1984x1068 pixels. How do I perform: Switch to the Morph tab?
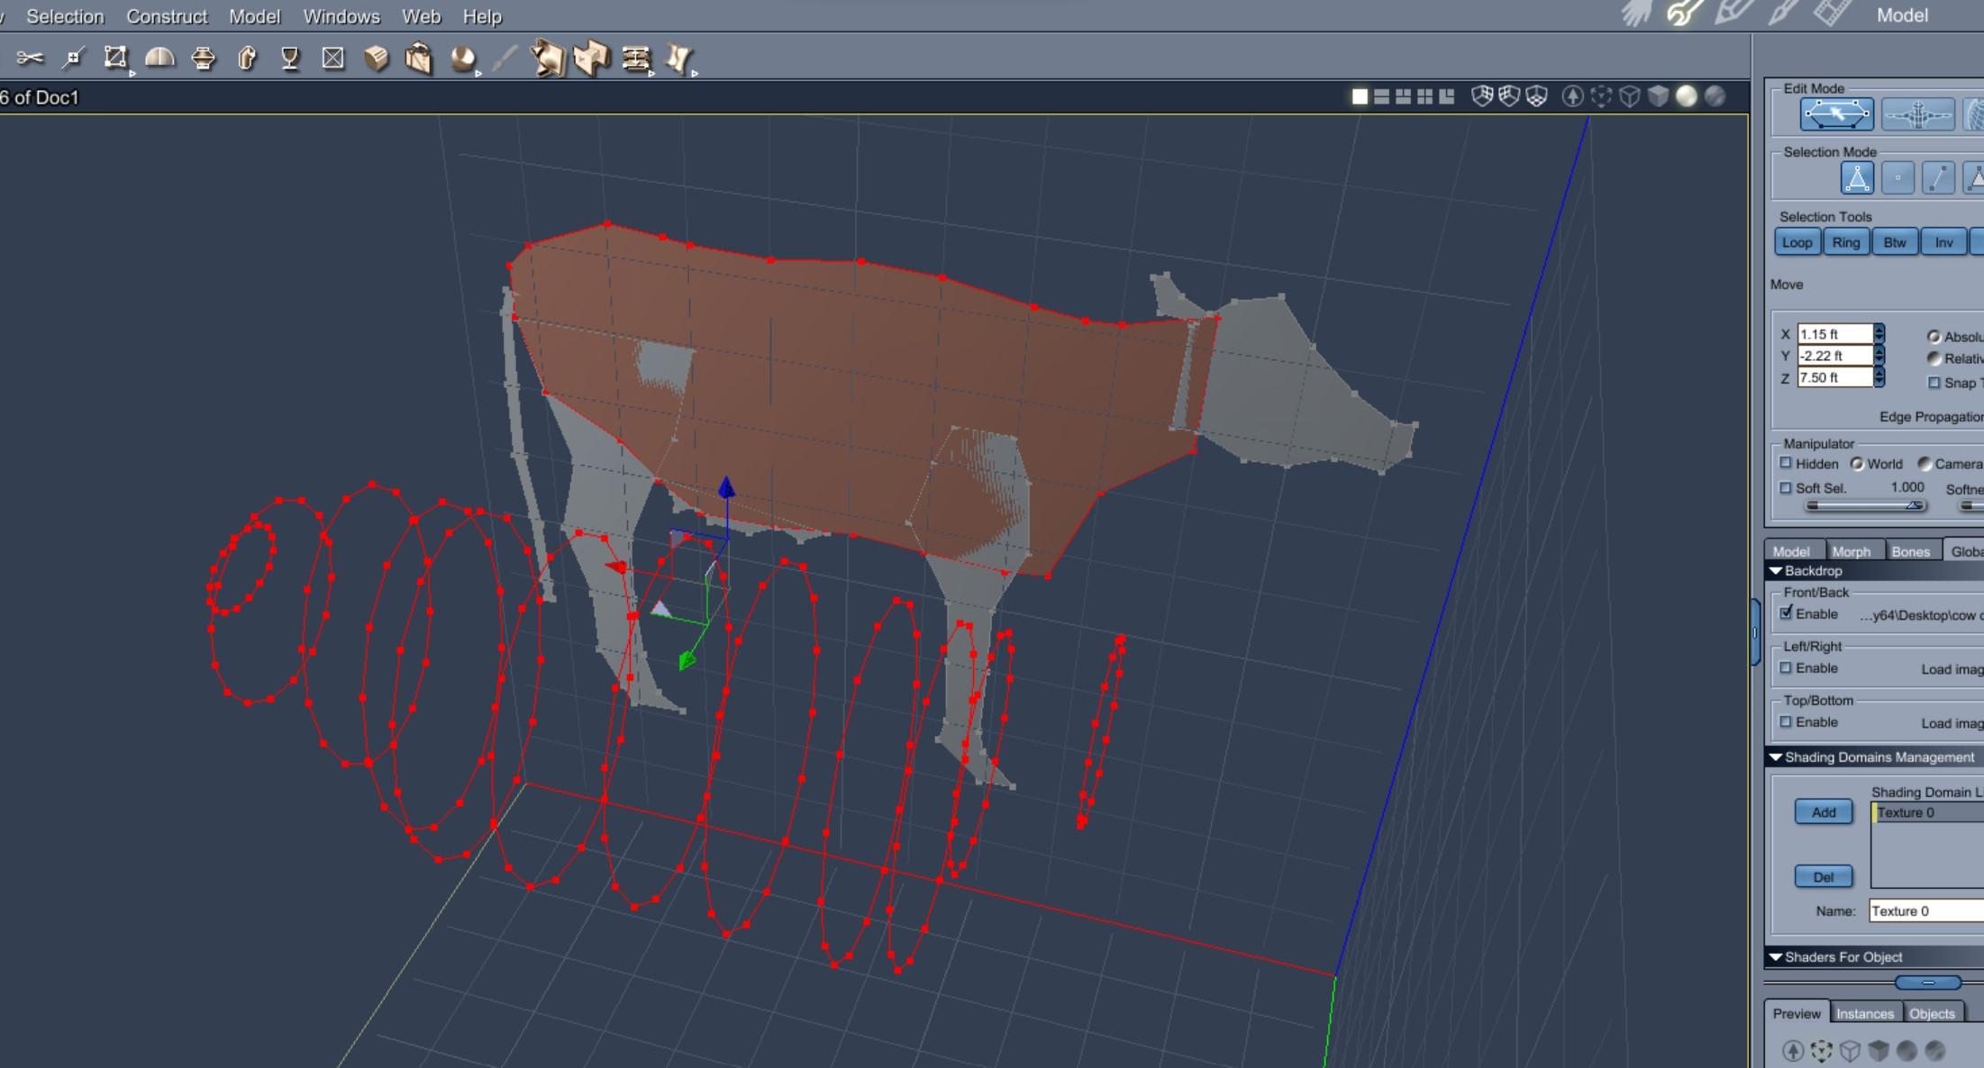[x=1851, y=551]
